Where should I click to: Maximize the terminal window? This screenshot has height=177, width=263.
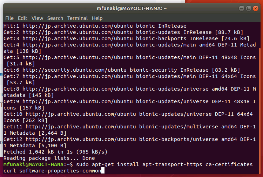click(249, 8)
